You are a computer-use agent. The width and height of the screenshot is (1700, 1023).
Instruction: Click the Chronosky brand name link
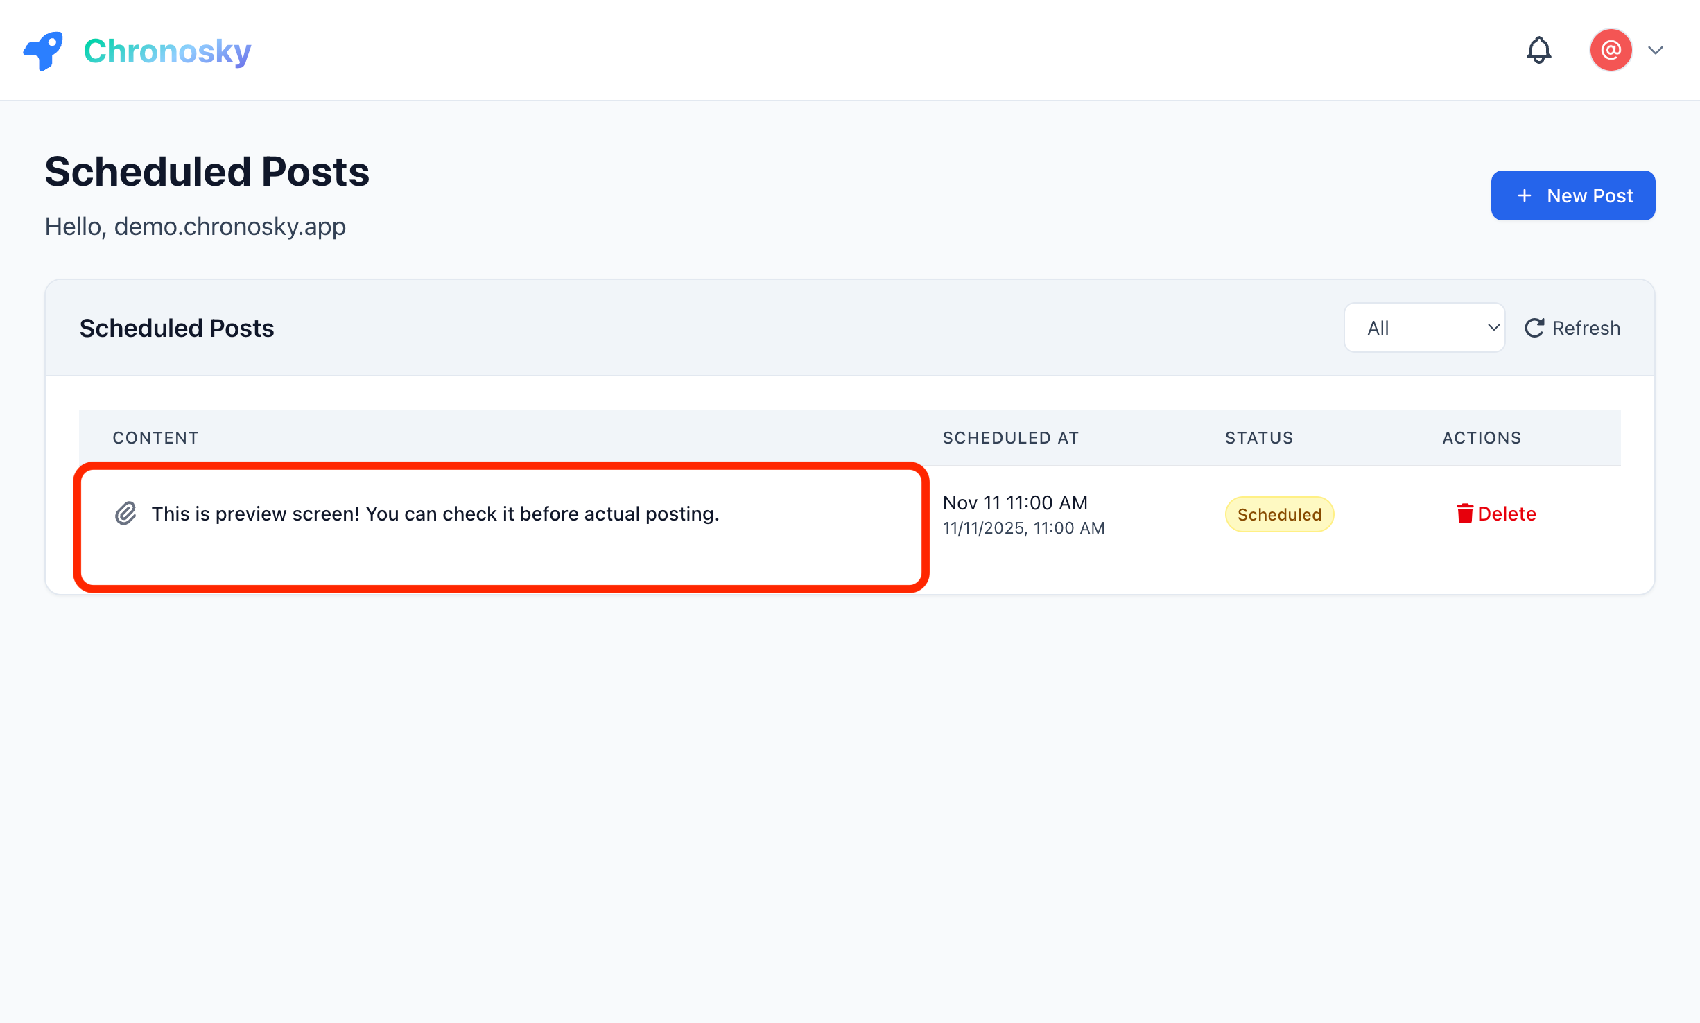tap(167, 51)
